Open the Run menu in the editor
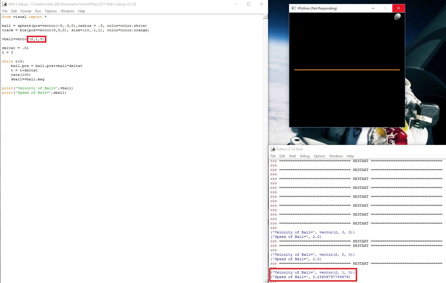The image size is (446, 283). (38, 11)
